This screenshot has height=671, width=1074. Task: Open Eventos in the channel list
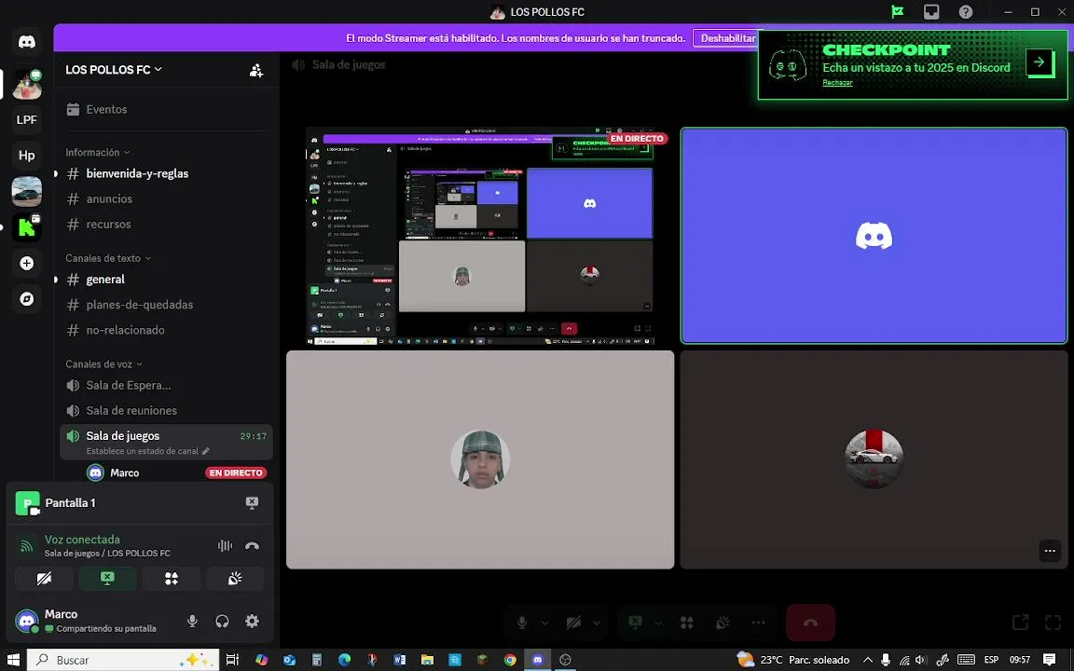coord(167,110)
